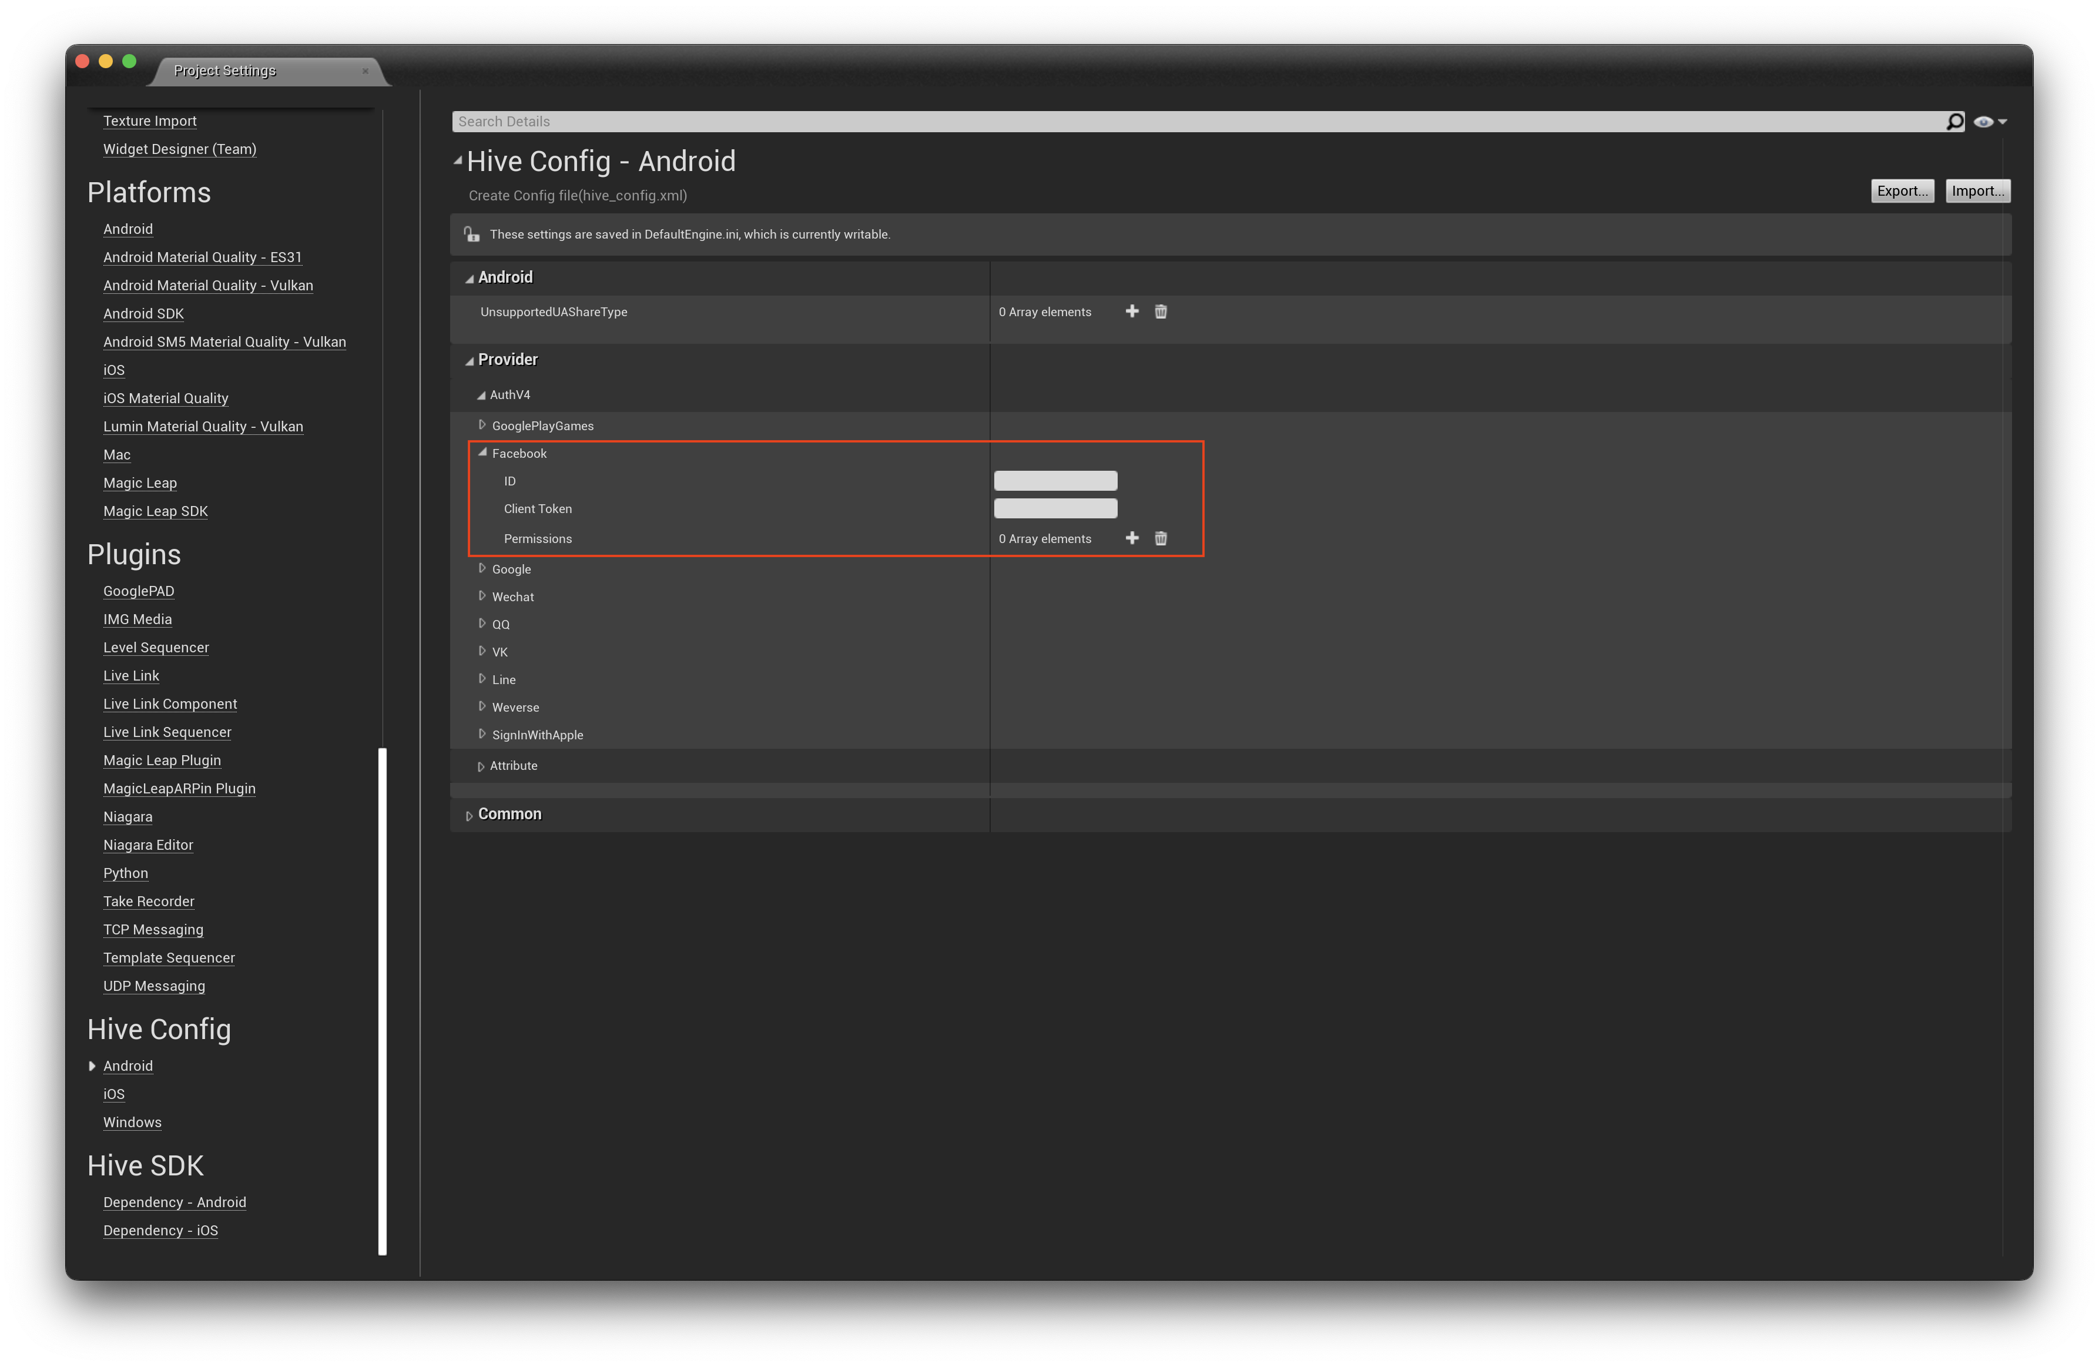This screenshot has height=1367, width=2099.
Task: Click the Export button
Action: click(1902, 190)
